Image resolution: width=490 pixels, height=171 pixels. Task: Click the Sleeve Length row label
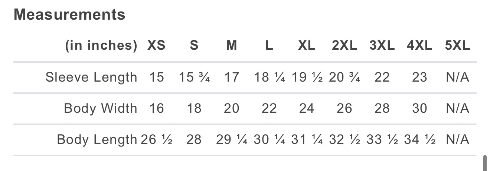click(x=91, y=77)
